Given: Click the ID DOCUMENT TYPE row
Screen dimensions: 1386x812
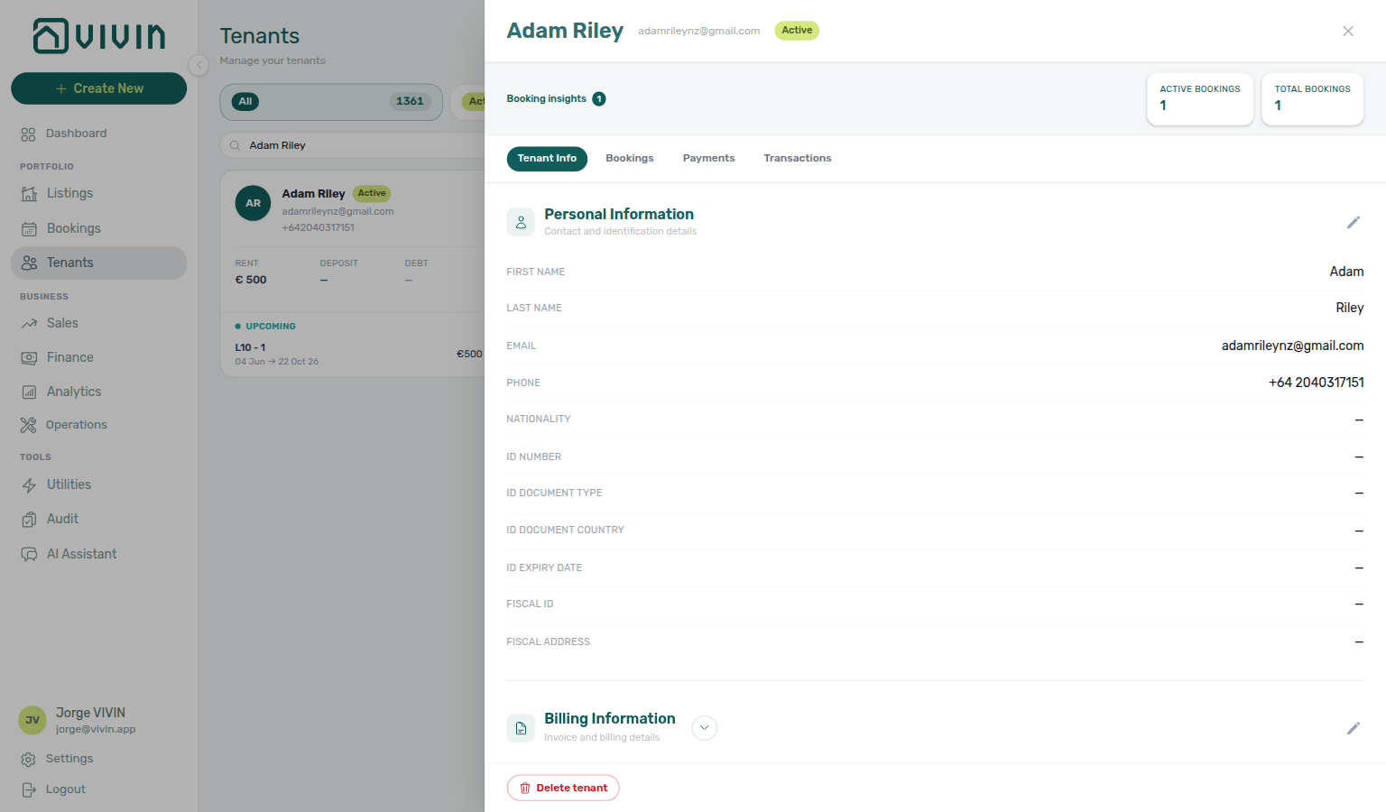Looking at the screenshot, I should click(935, 494).
